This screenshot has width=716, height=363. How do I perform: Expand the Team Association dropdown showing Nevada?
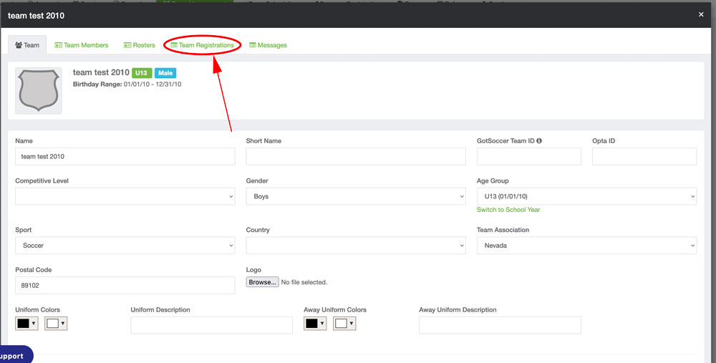click(x=586, y=246)
